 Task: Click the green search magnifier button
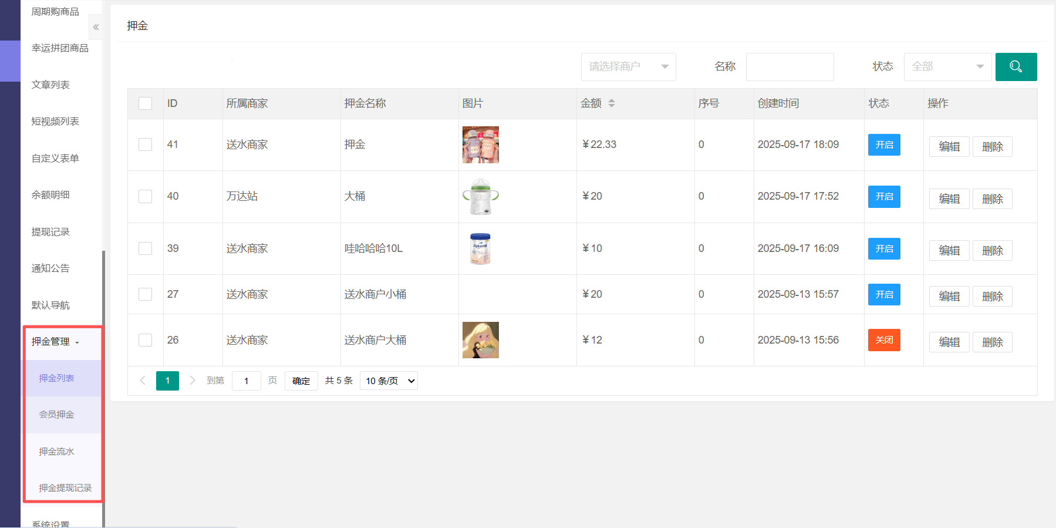(1015, 67)
